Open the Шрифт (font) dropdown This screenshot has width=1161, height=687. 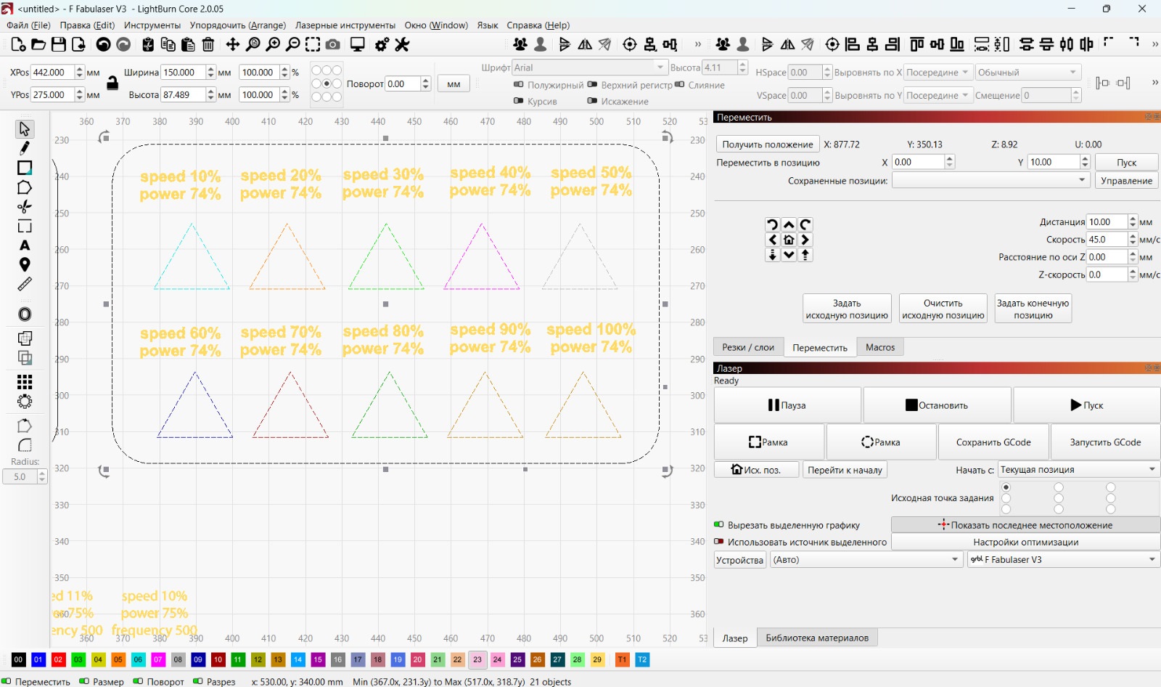659,67
